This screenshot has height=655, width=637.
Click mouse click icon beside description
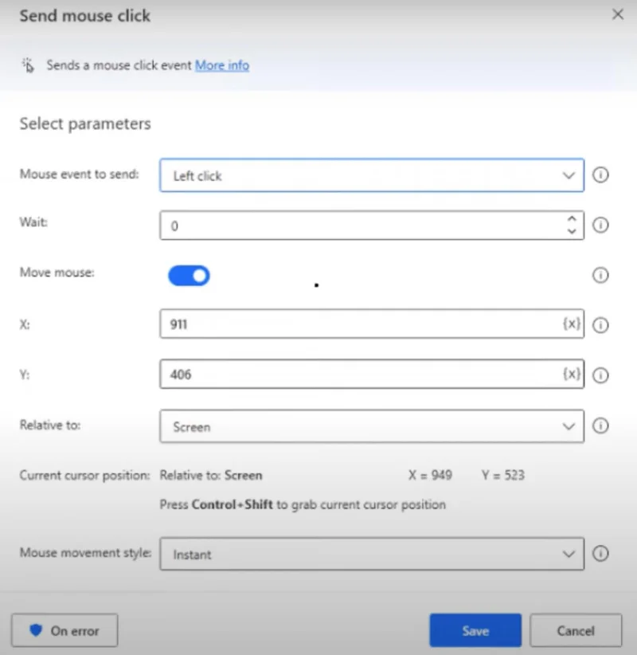pyautogui.click(x=28, y=65)
